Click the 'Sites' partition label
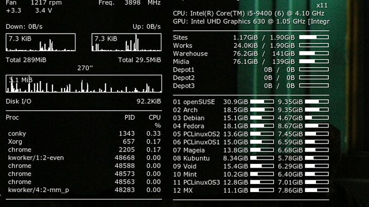This screenshot has width=369, height=207. [x=180, y=37]
